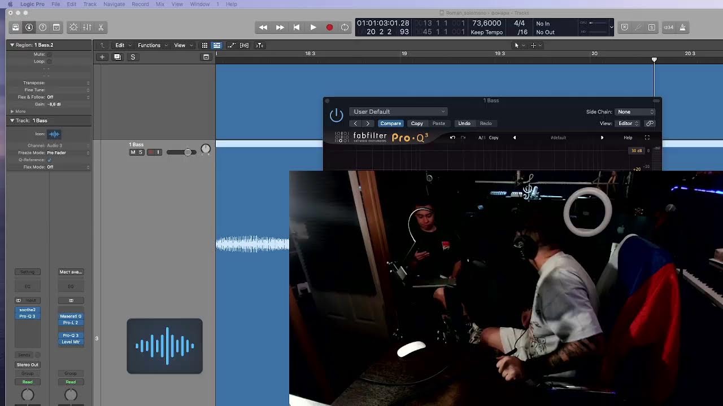This screenshot has height=406, width=723.
Task: Rewind the playhead
Action: click(263, 27)
